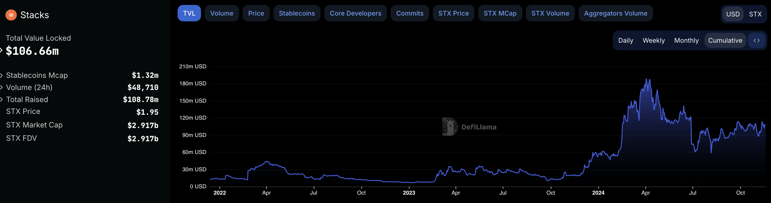The width and height of the screenshot is (771, 203).
Task: Click the STX Price label
Action: click(x=23, y=112)
